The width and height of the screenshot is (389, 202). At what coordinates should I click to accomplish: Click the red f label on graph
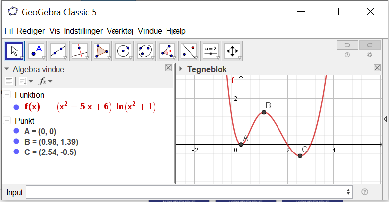(x=233, y=80)
